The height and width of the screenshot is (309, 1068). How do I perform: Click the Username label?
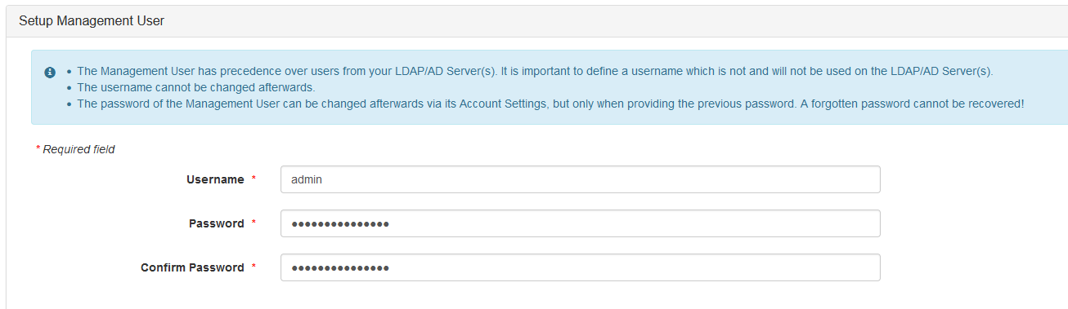[215, 179]
